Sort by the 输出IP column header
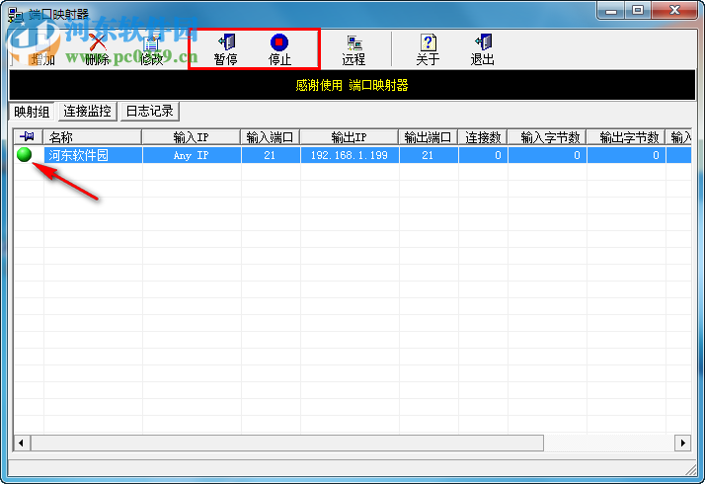The height and width of the screenshot is (484, 705). pos(350,136)
